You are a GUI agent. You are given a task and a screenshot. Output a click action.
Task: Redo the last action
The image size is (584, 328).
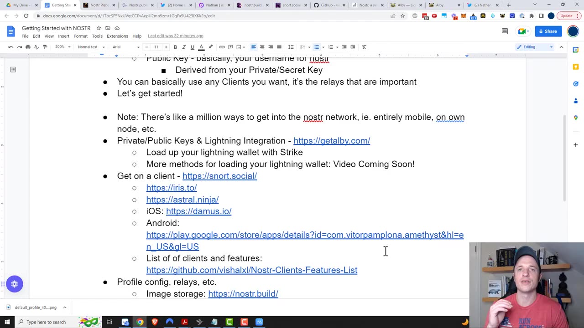click(x=19, y=47)
